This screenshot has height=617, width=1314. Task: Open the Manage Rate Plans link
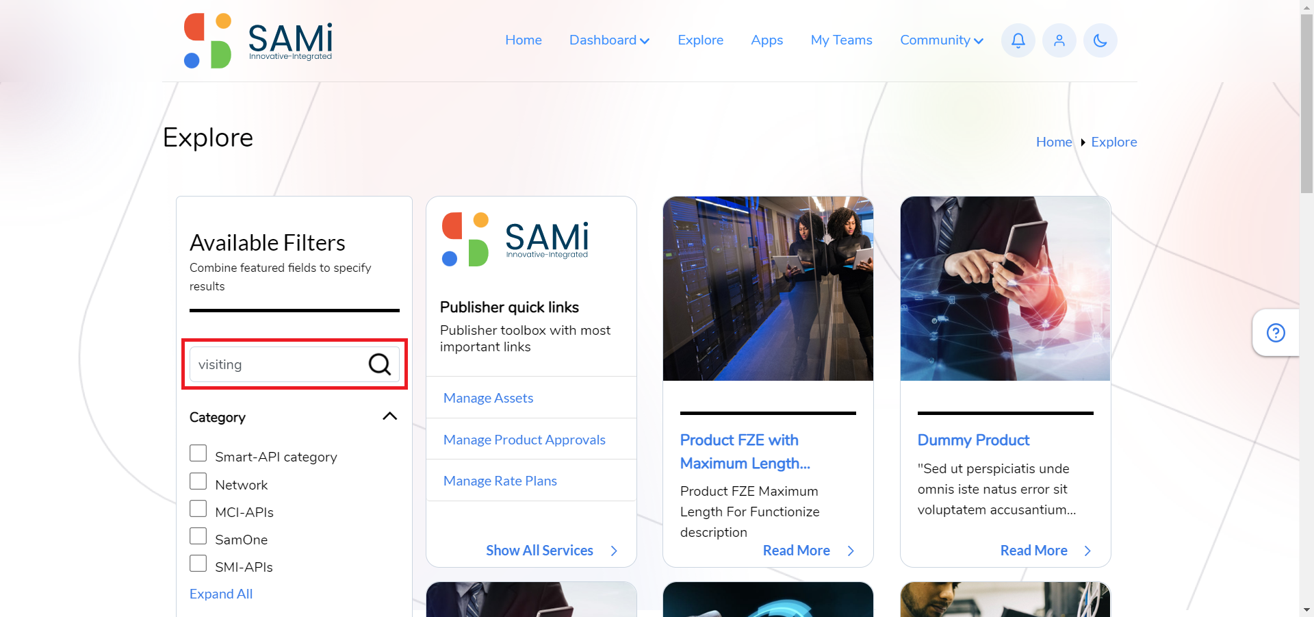coord(500,481)
